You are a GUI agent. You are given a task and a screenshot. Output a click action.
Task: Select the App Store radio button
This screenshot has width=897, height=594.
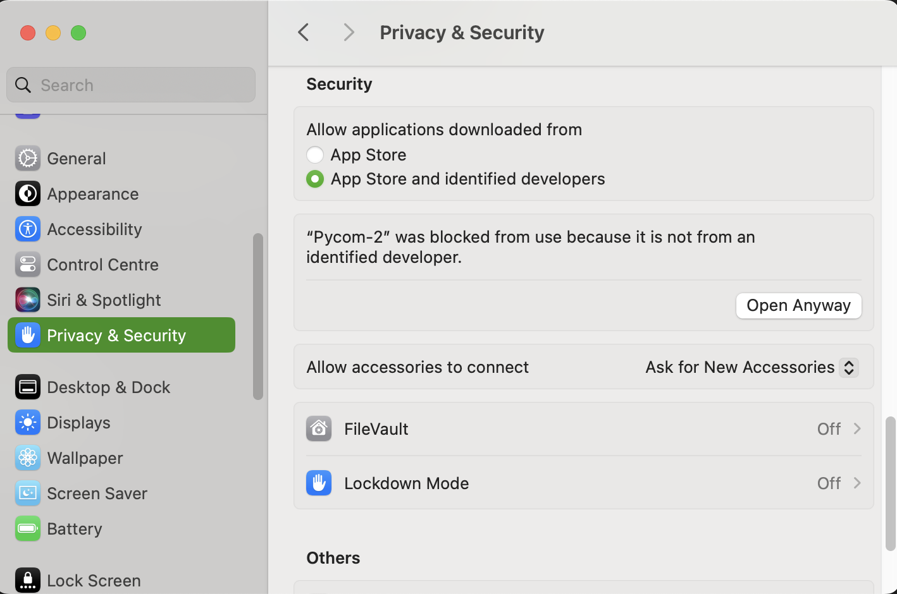click(315, 155)
